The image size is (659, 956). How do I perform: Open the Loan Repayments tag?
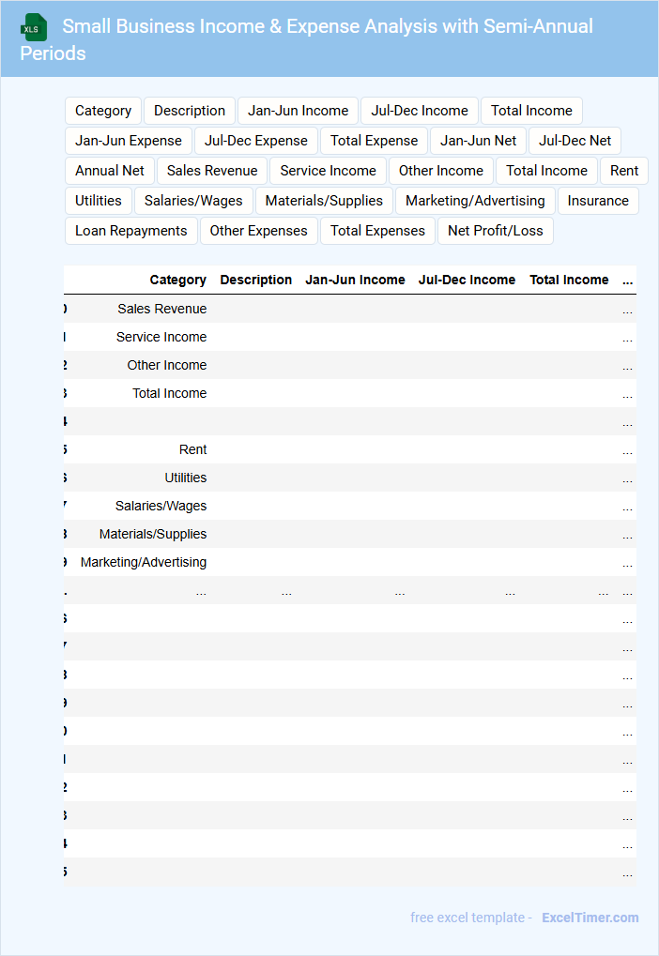click(x=131, y=231)
